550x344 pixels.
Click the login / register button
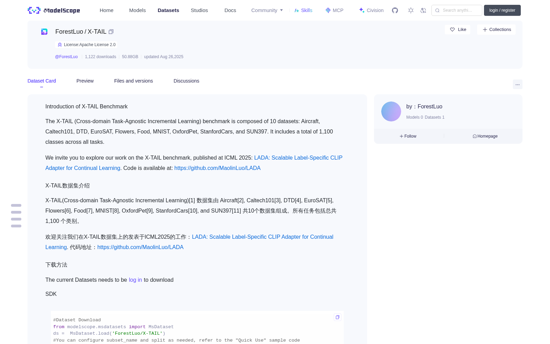502,10
